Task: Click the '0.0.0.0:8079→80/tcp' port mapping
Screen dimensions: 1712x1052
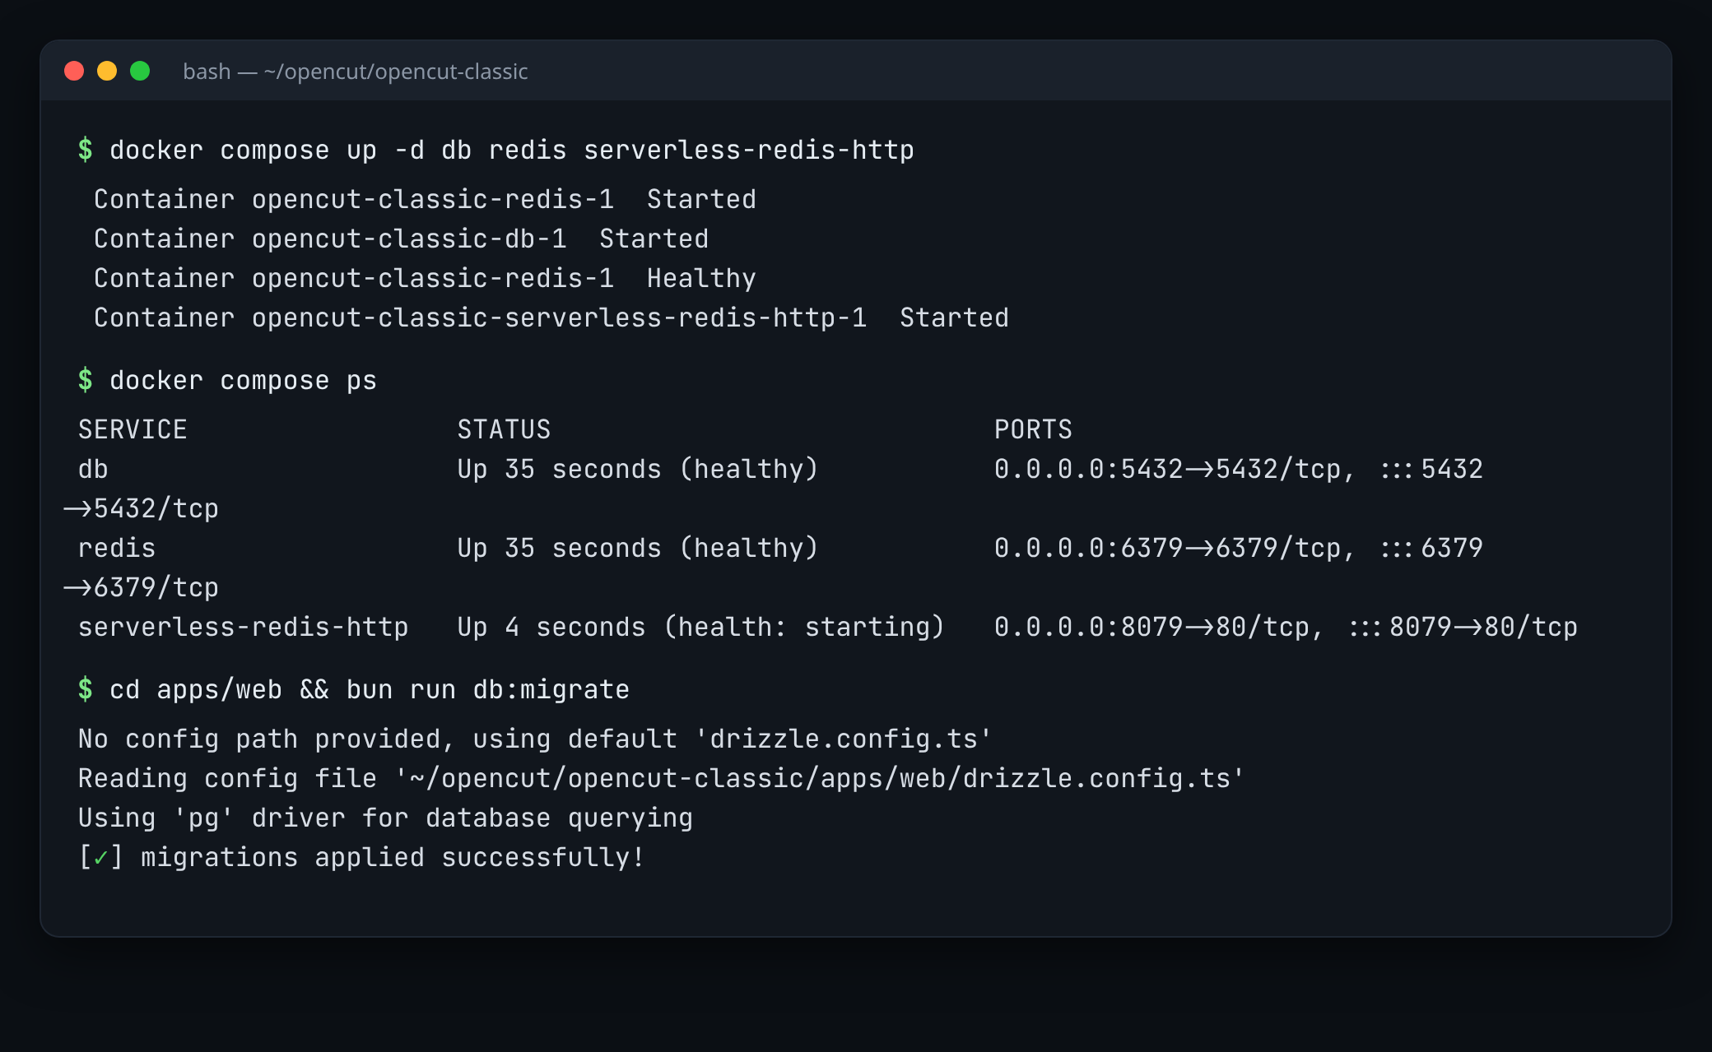Action: 1151,627
